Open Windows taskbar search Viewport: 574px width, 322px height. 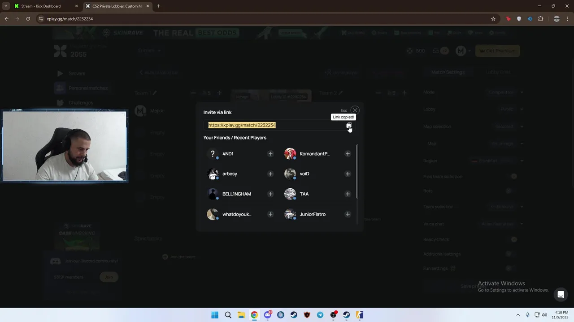228,315
